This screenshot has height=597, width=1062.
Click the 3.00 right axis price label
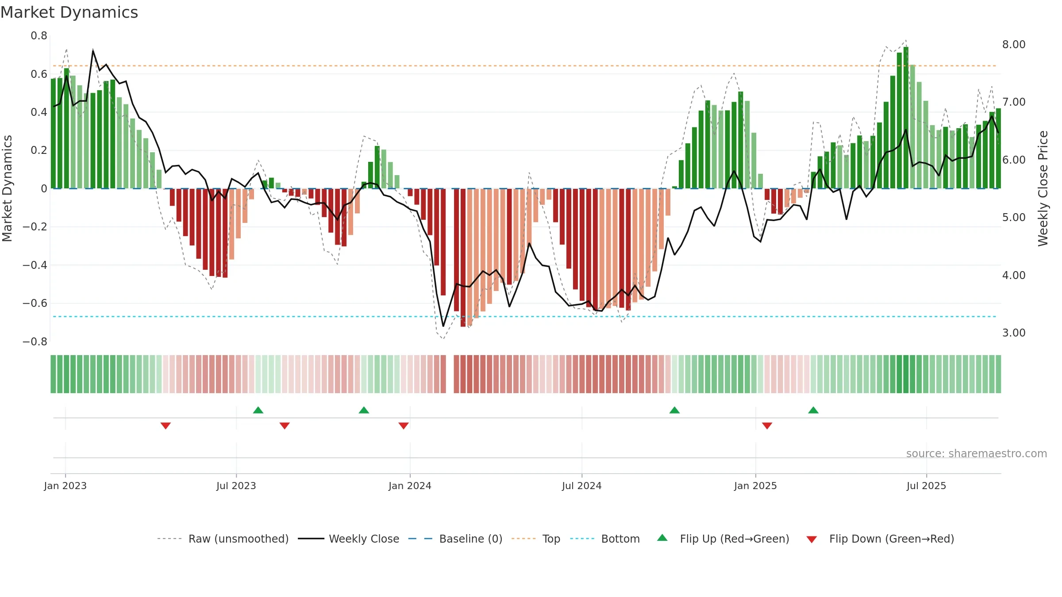pyautogui.click(x=1014, y=333)
